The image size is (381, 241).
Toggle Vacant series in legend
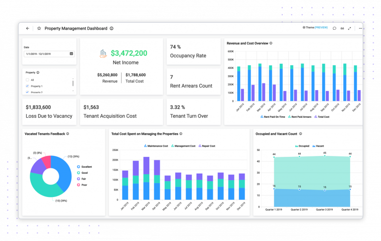pos(318,146)
